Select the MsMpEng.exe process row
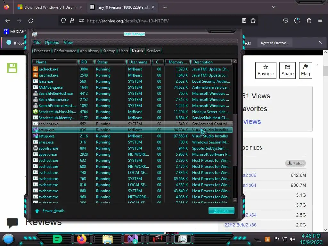This screenshot has width=328, height=246. click(132, 87)
